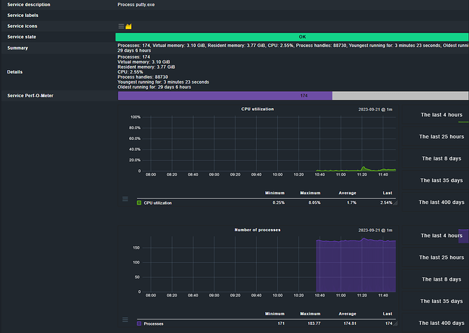The width and height of the screenshot is (469, 333).
Task: Select last 25 hours for CPU graph
Action: [x=440, y=137]
